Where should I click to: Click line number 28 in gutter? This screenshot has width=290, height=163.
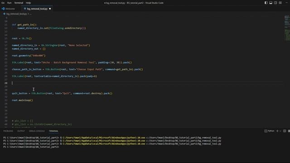pyautogui.click(x=6, y=83)
